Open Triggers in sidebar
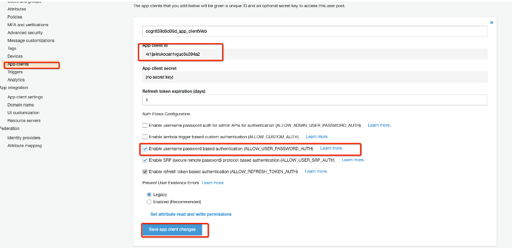The image size is (512, 248). [x=15, y=72]
